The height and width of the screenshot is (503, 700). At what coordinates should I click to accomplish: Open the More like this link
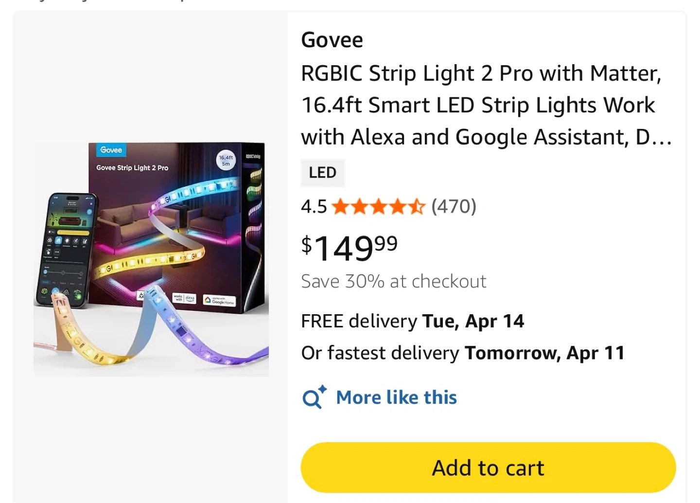click(396, 398)
